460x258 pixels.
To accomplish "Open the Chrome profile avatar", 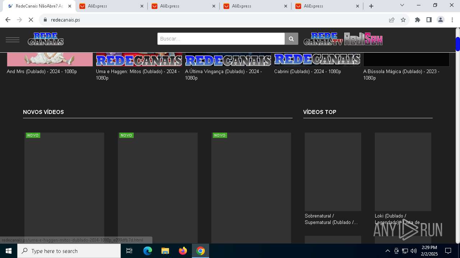I will (441, 20).
